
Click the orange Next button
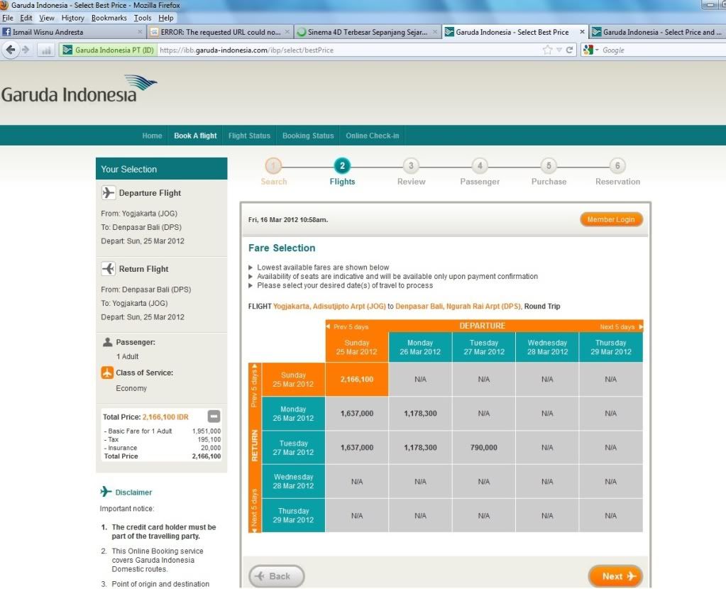coord(615,576)
